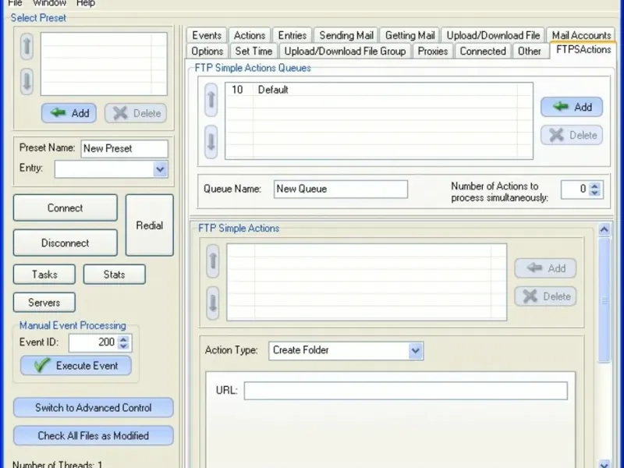The width and height of the screenshot is (624, 468).
Task: Click the Servers button
Action: tap(44, 303)
